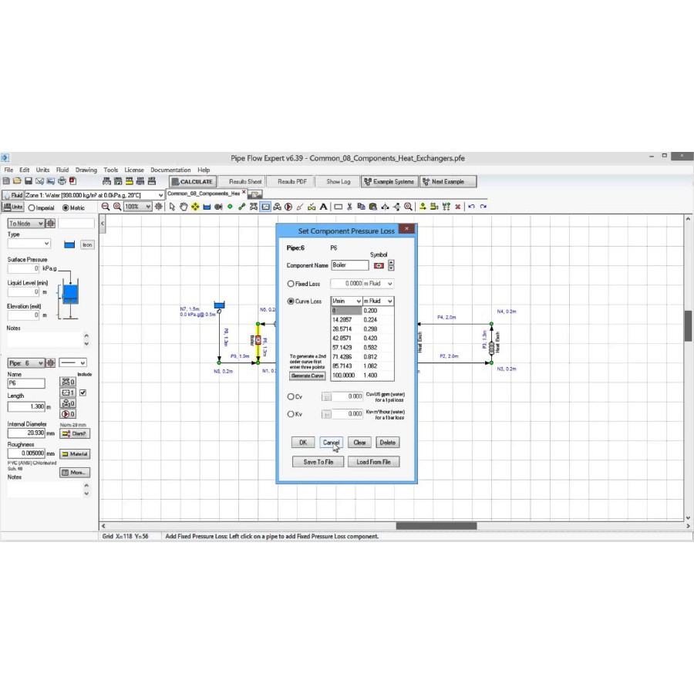The width and height of the screenshot is (694, 694).
Task: Click the Generate Curve button
Action: 308,376
